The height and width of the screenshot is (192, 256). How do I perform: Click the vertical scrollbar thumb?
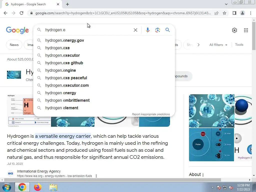254,36
